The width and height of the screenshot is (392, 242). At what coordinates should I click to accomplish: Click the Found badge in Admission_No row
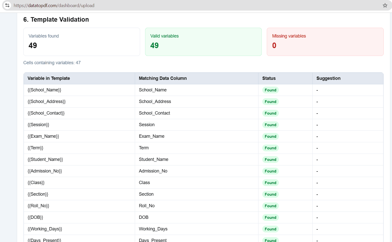tap(270, 171)
